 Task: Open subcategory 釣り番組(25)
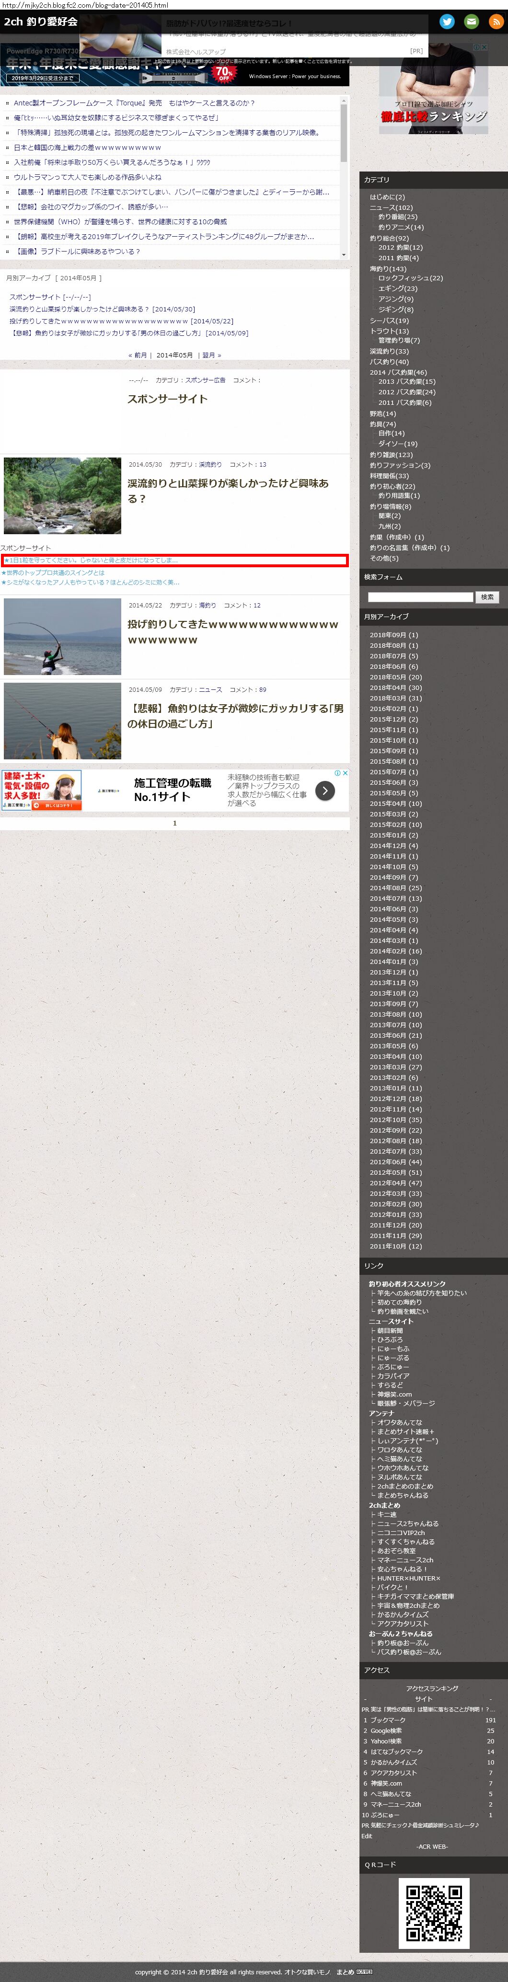coord(398,217)
